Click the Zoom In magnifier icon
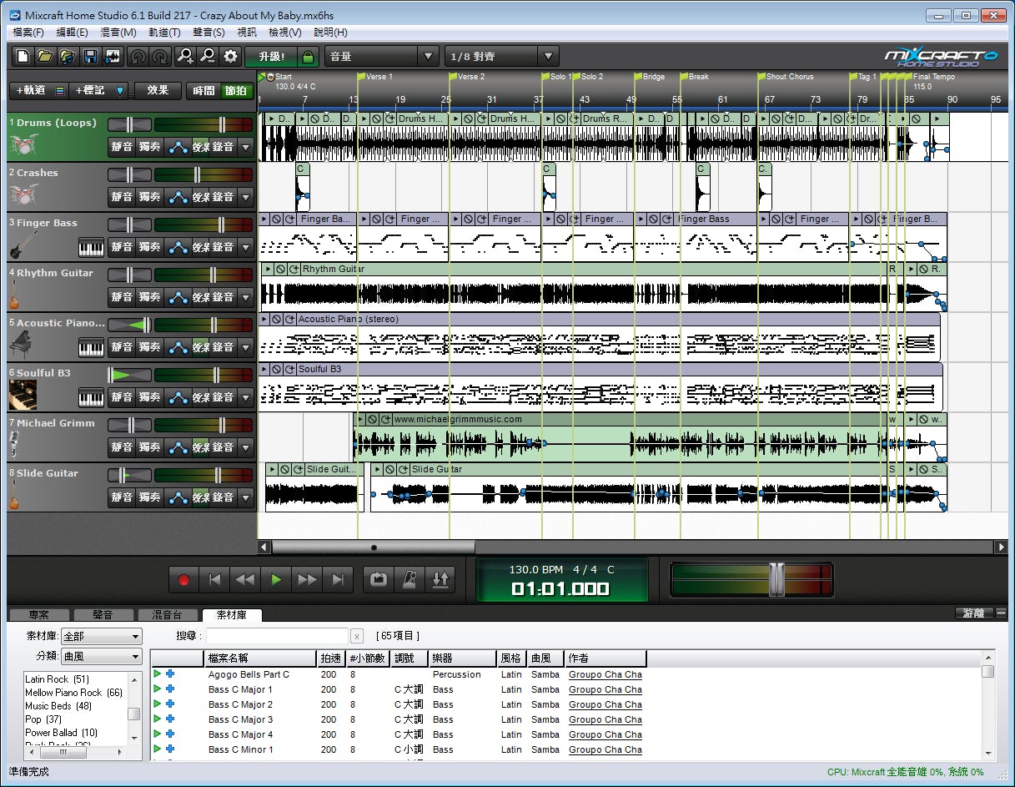 185,57
